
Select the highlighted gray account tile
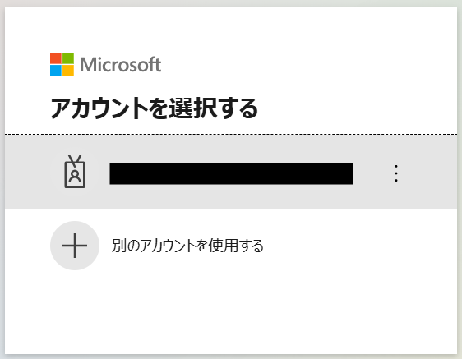point(231,172)
